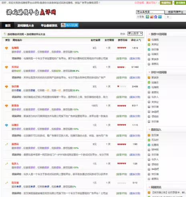The width and height of the screenshot is (186, 197).
Task: Click the 游戏赚钱平台点评网 site logo
Action: 31,12
